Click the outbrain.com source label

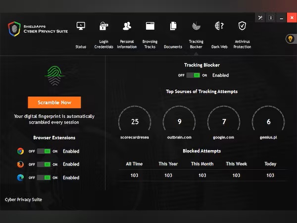point(179,137)
